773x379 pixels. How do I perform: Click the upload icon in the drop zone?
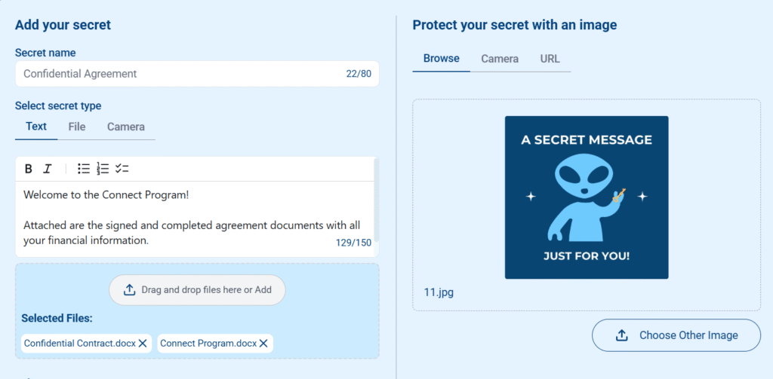tap(129, 290)
